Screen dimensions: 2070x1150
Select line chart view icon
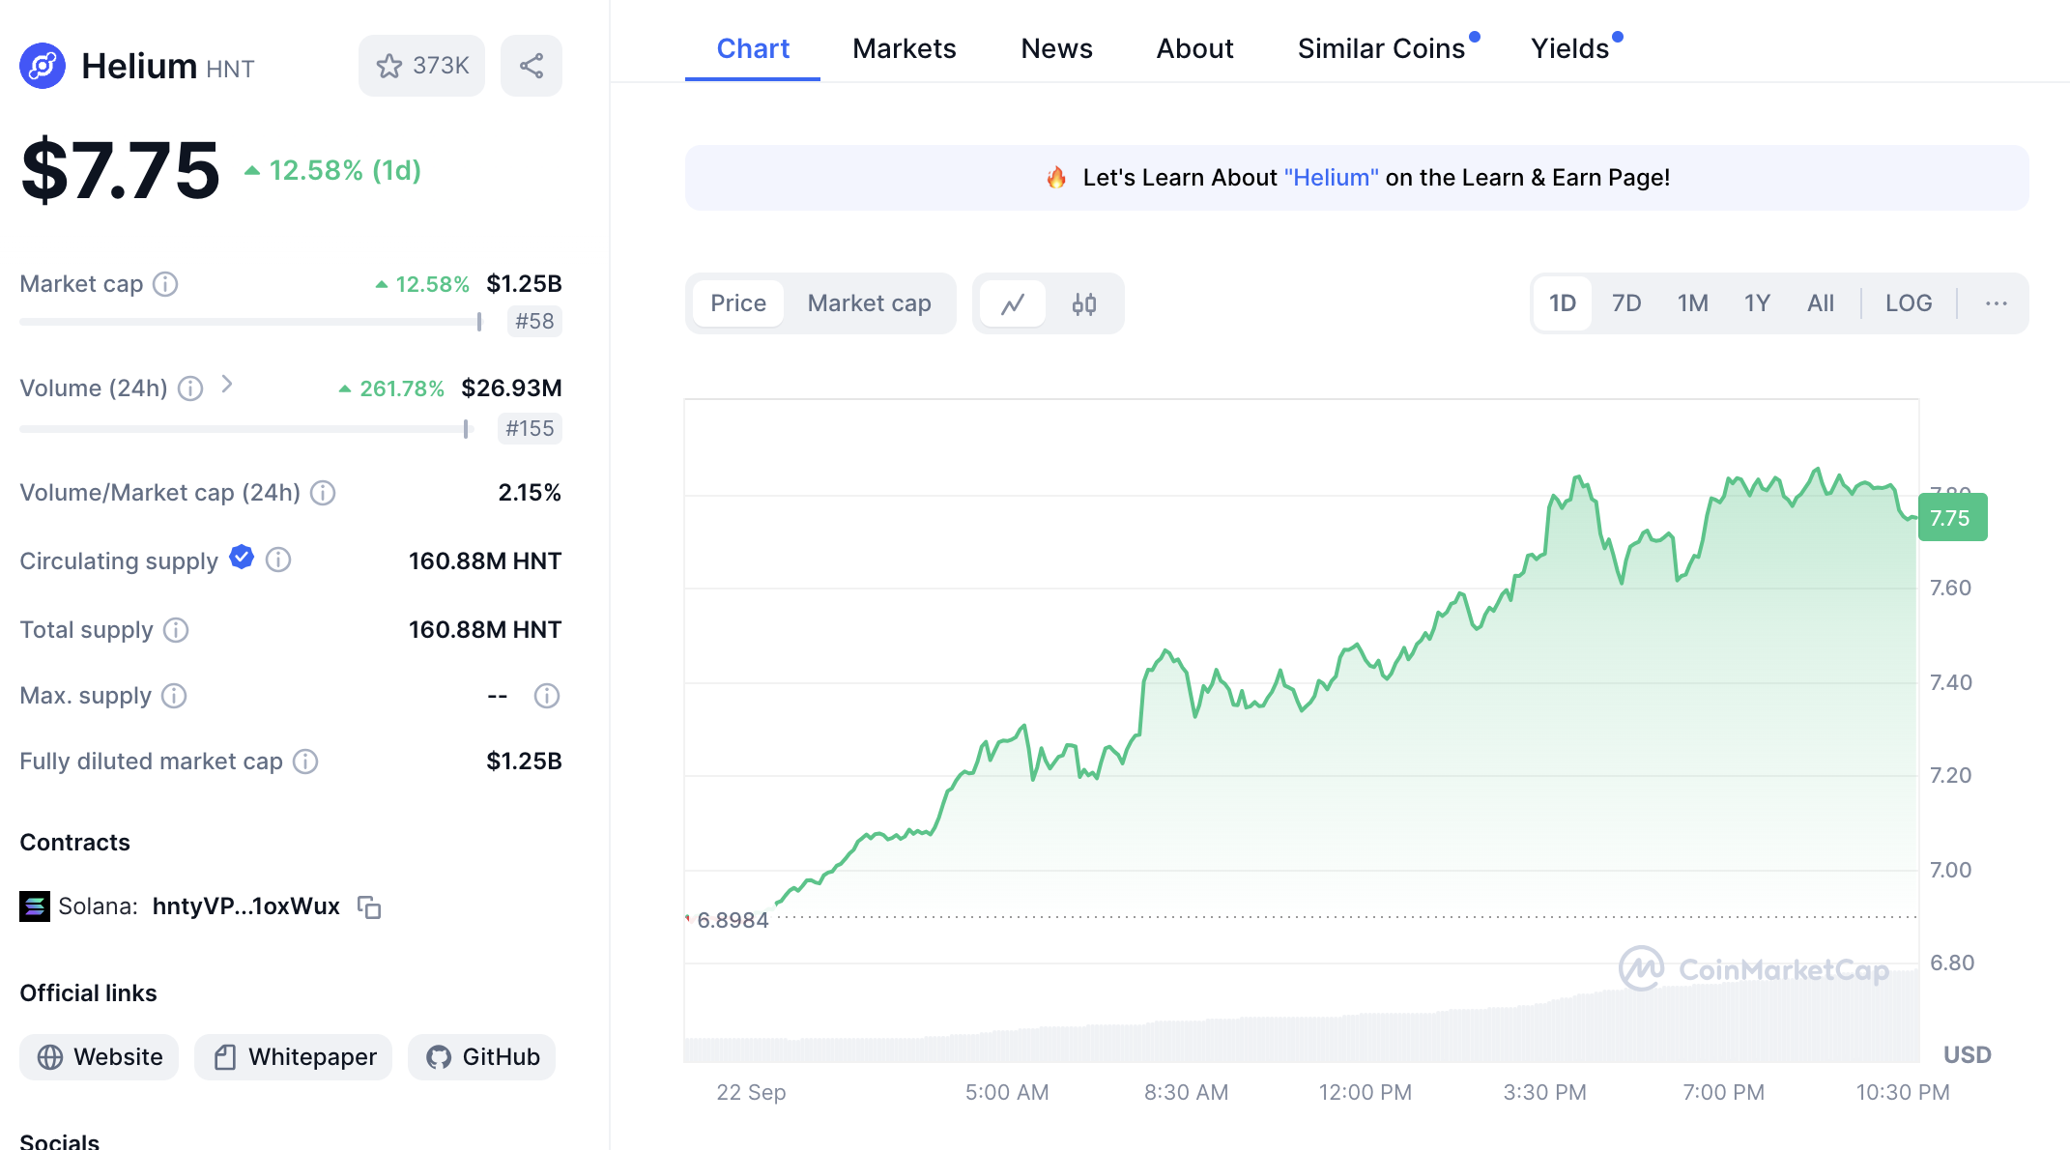point(1013,303)
